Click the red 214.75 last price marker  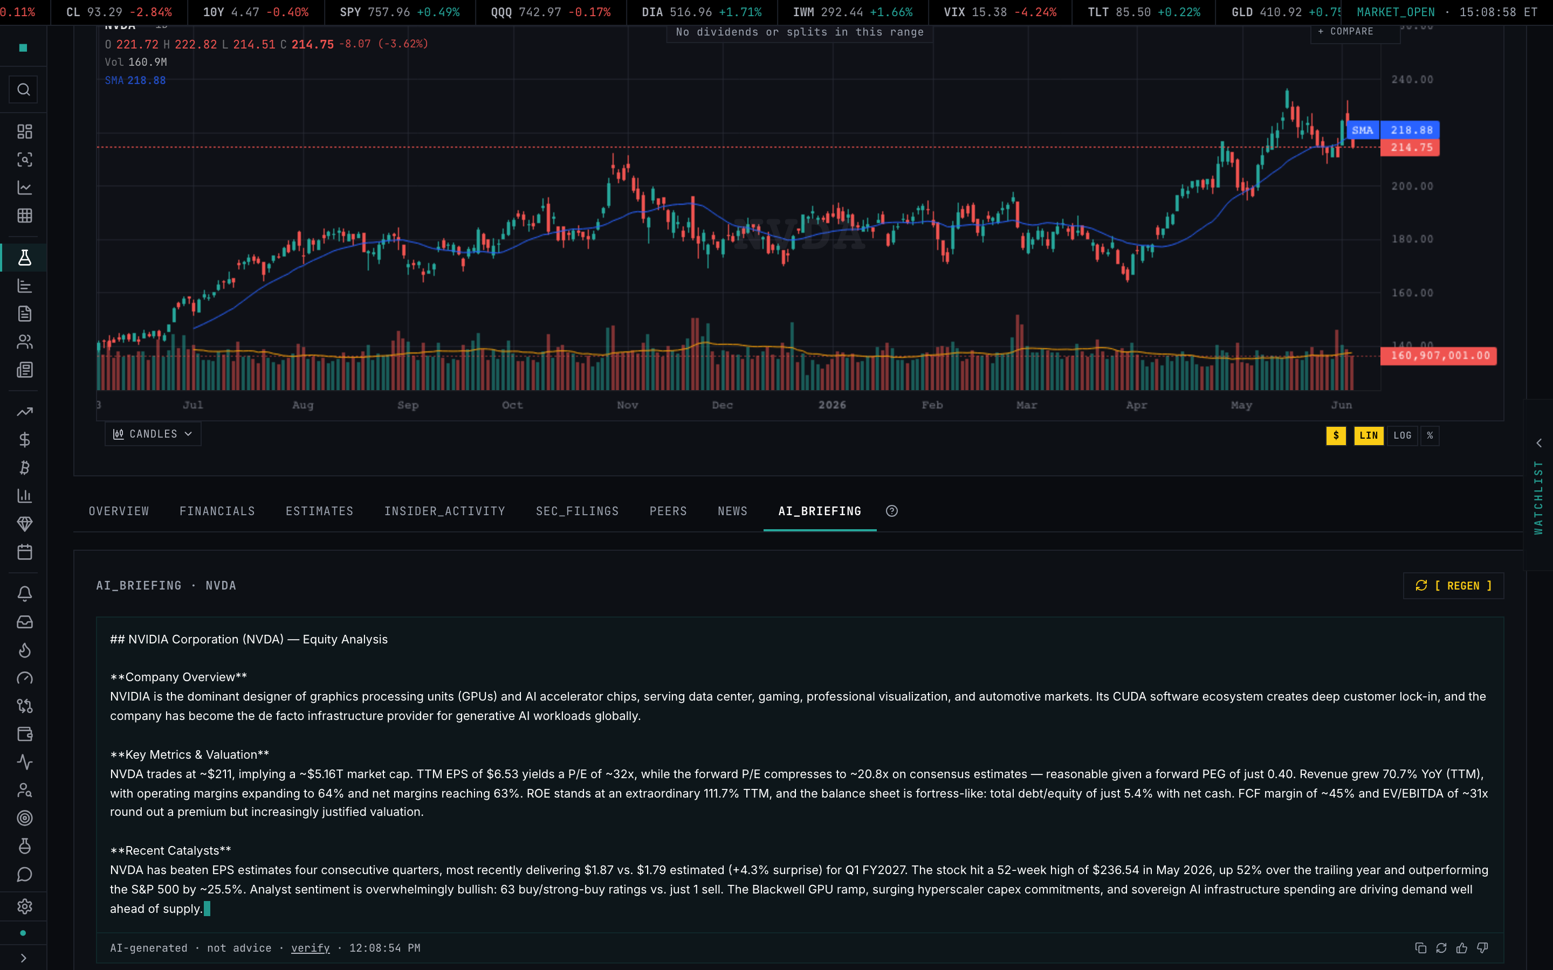click(1411, 148)
